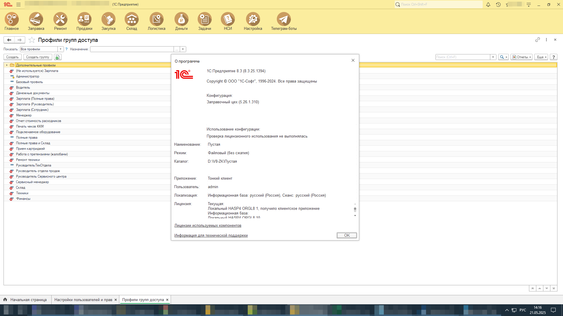This screenshot has width=563, height=316.
Task: Select the Профили групп доступа tab
Action: pyautogui.click(x=143, y=300)
